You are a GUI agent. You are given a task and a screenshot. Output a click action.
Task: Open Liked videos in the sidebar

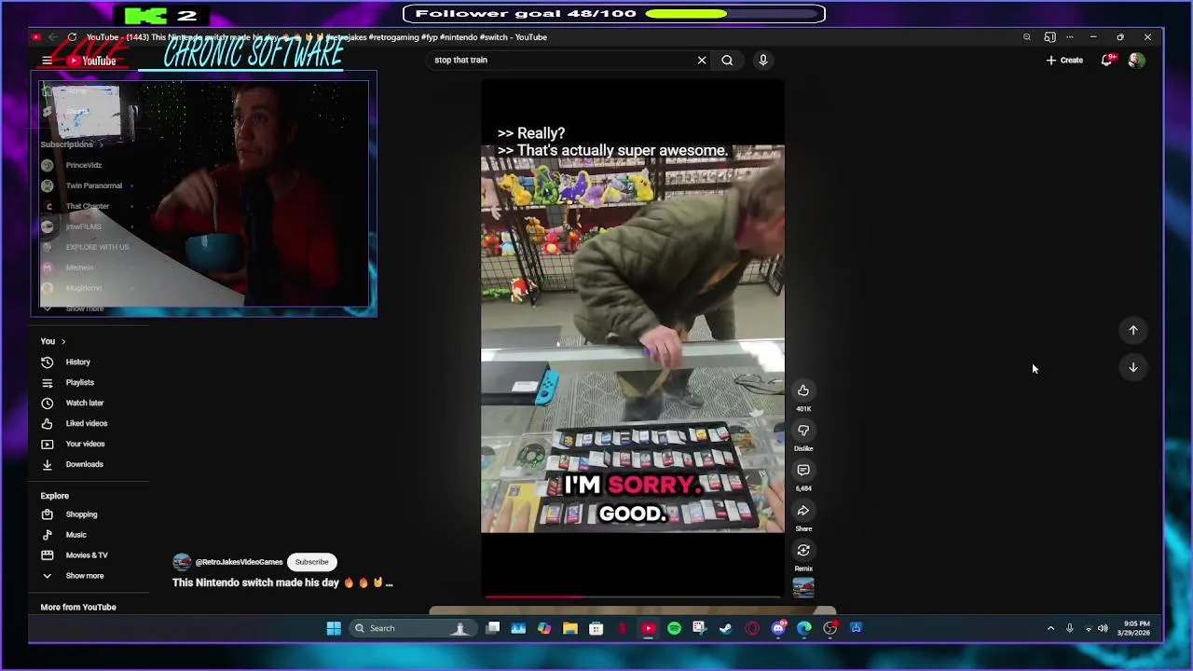[x=89, y=423]
